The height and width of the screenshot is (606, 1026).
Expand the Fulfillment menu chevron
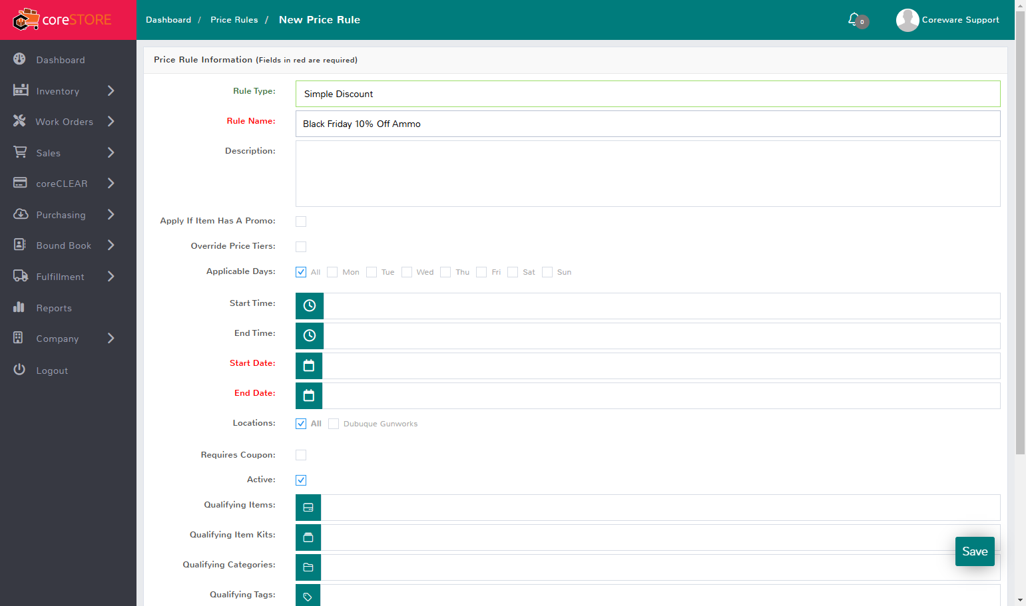[x=111, y=276]
